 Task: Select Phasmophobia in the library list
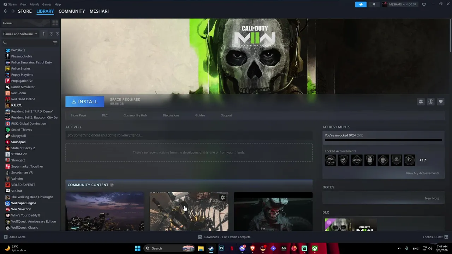(22, 56)
